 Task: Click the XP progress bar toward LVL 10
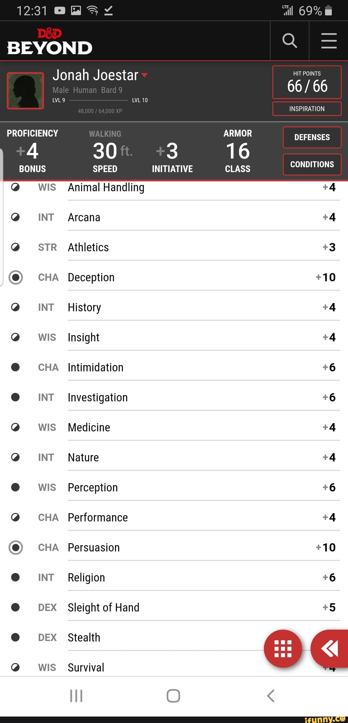pyautogui.click(x=99, y=100)
